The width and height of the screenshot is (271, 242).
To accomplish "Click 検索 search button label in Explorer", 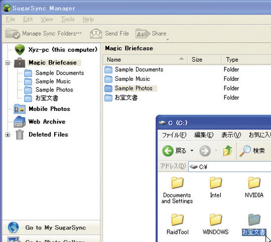I will (x=259, y=151).
